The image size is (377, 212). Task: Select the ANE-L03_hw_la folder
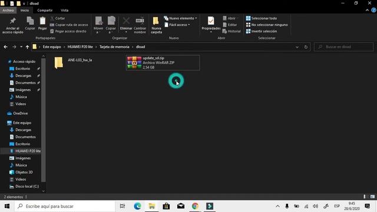click(73, 62)
